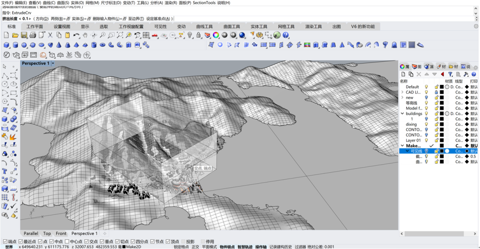Click the black color swatch of Default layer
Screen dimensions: 480x249
[442, 87]
